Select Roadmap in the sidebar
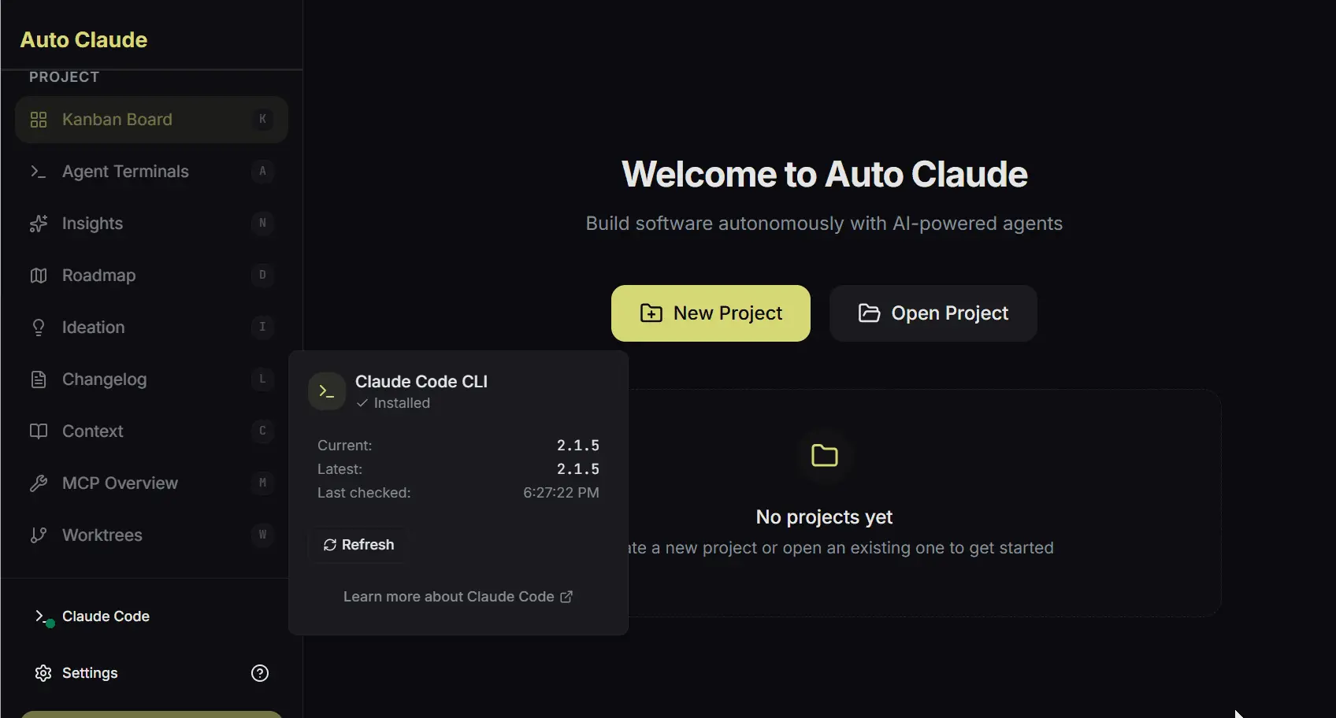 click(x=99, y=276)
